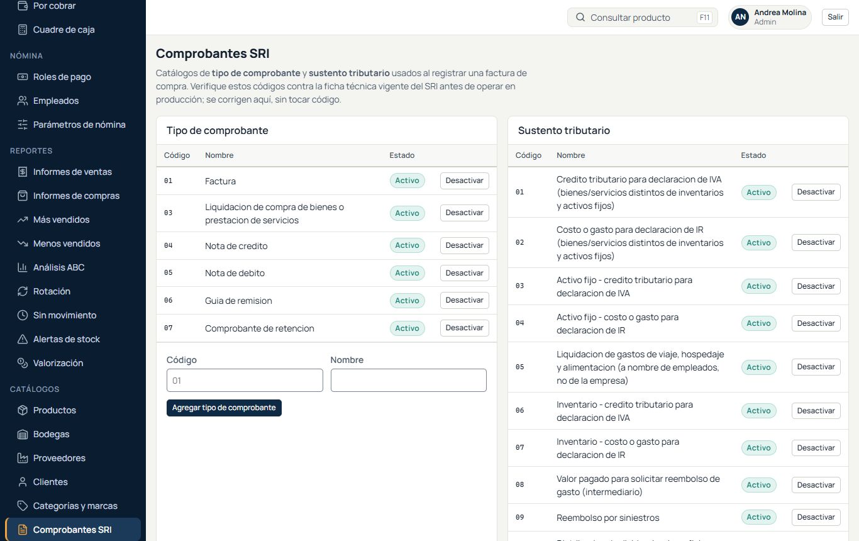Click the Proveedores factory icon

coord(23,458)
